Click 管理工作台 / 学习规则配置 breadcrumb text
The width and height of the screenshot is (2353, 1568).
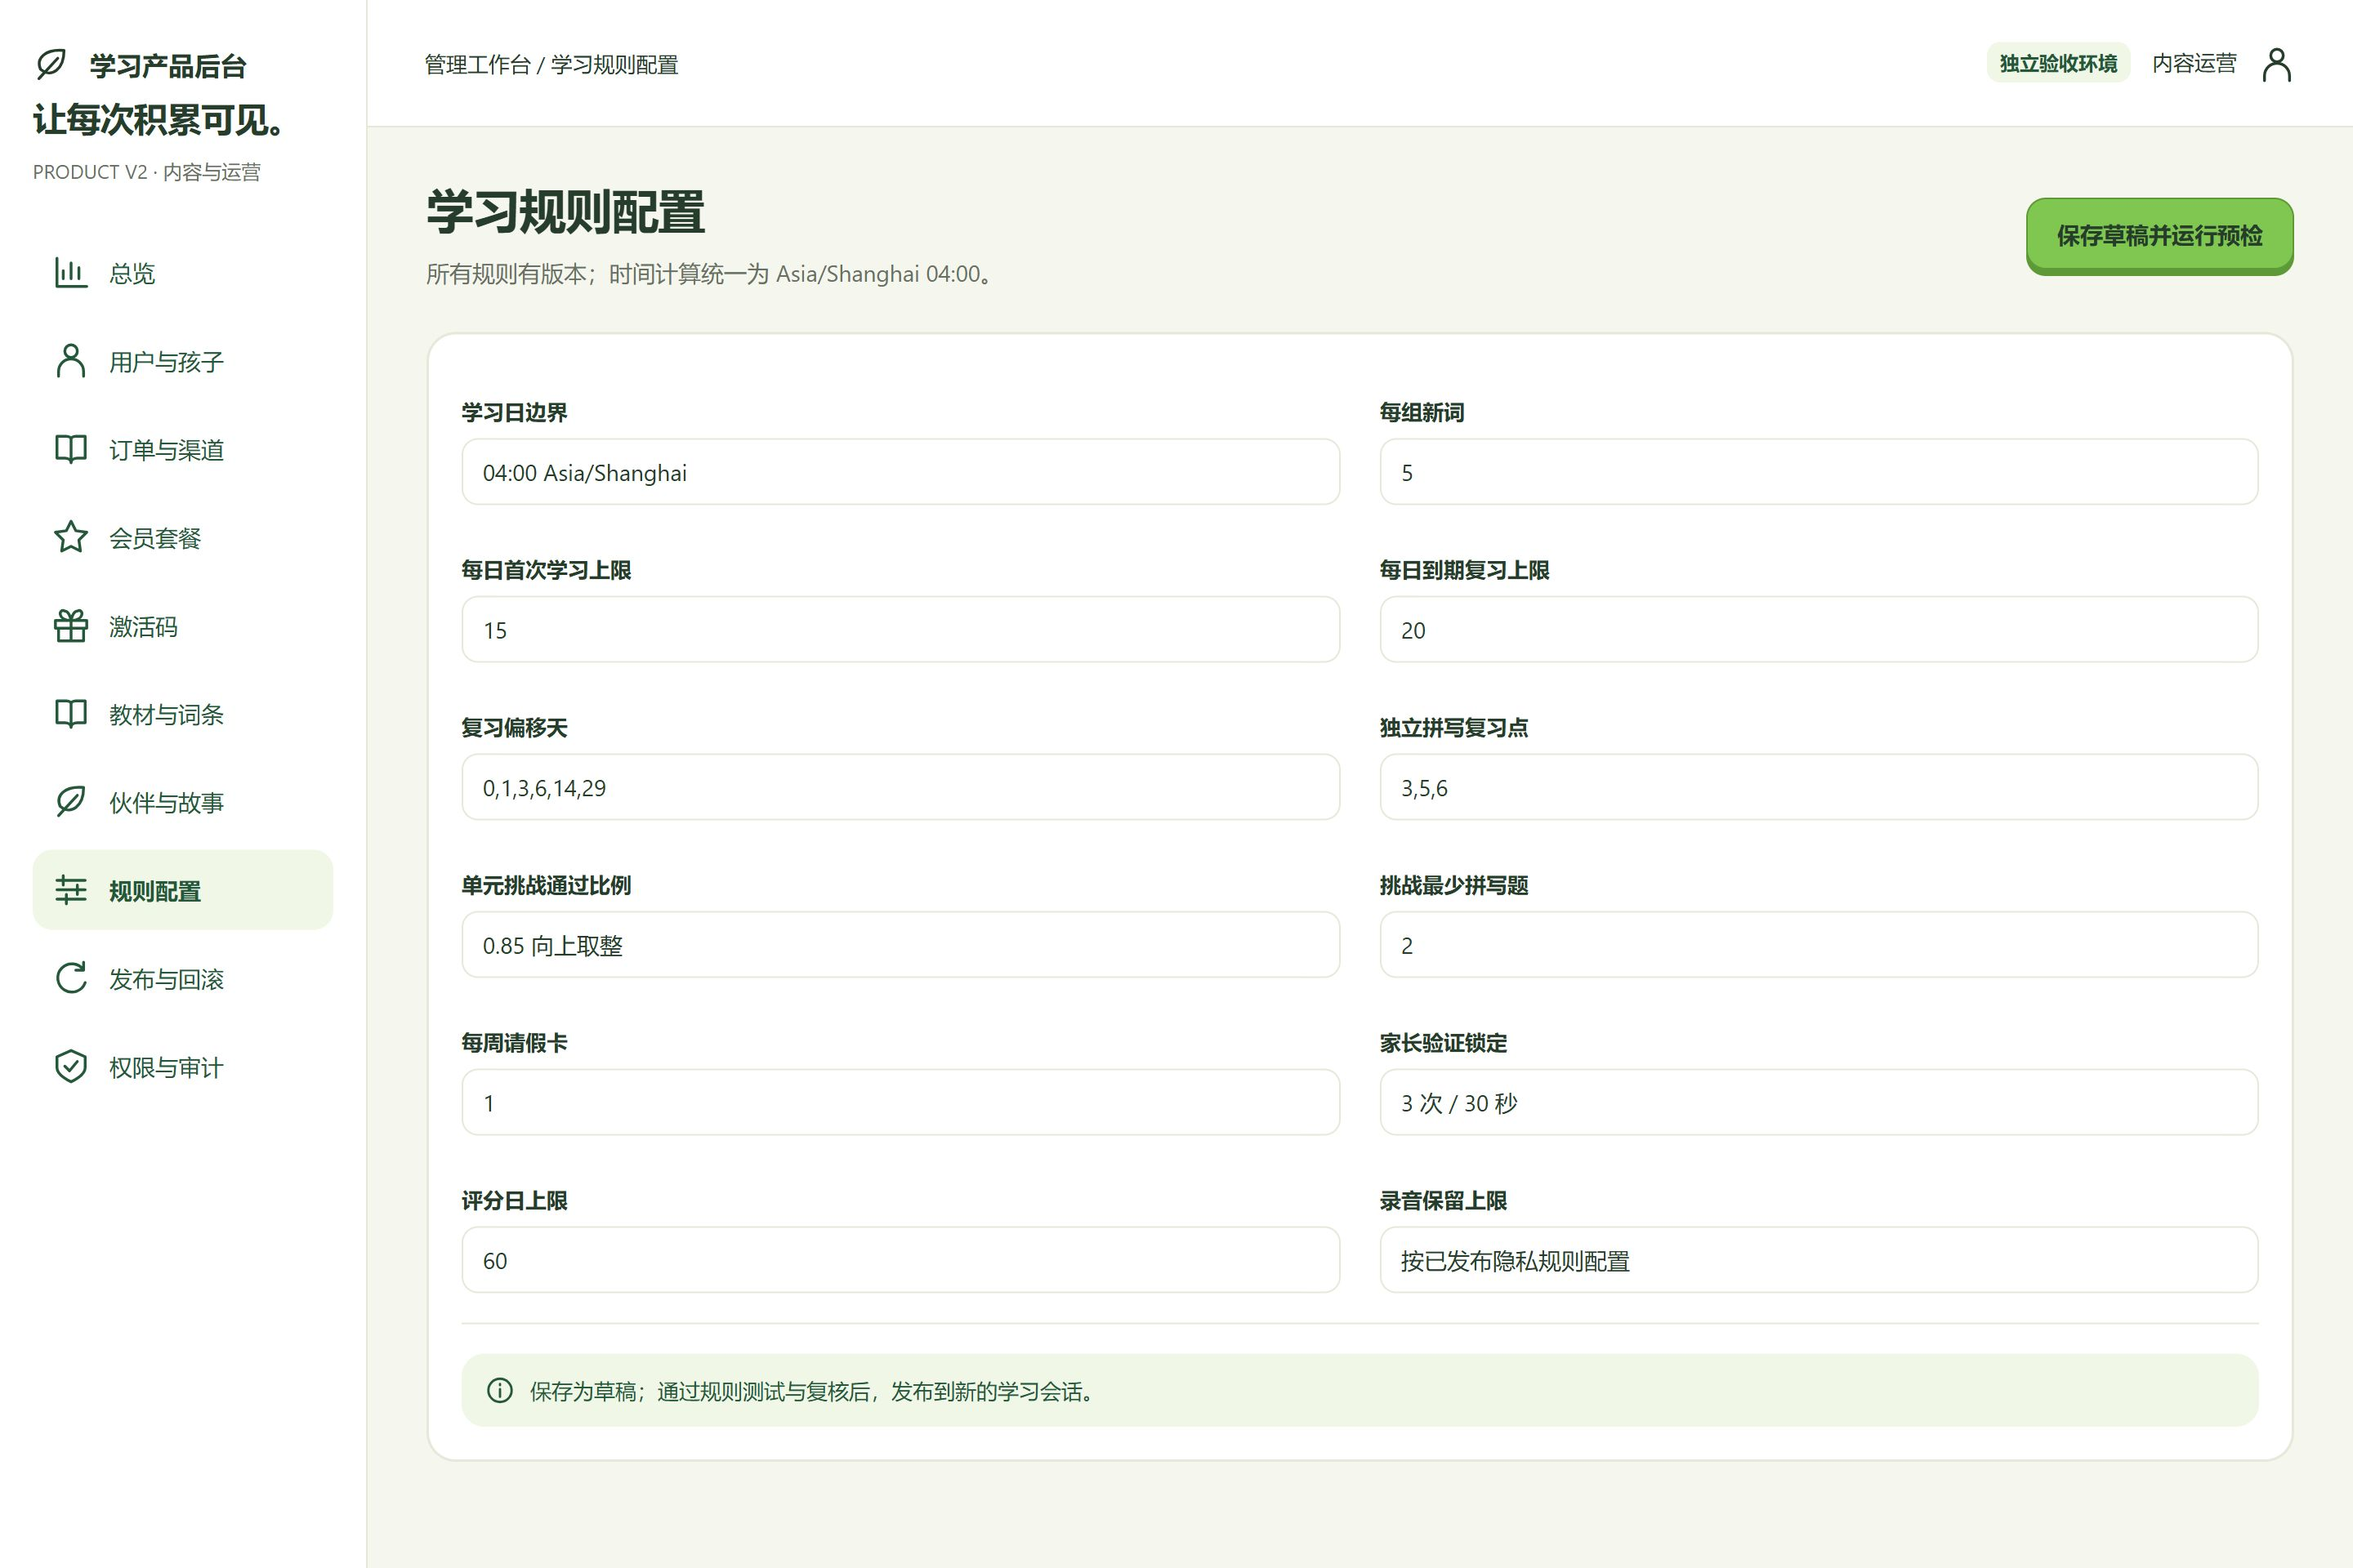coord(551,65)
